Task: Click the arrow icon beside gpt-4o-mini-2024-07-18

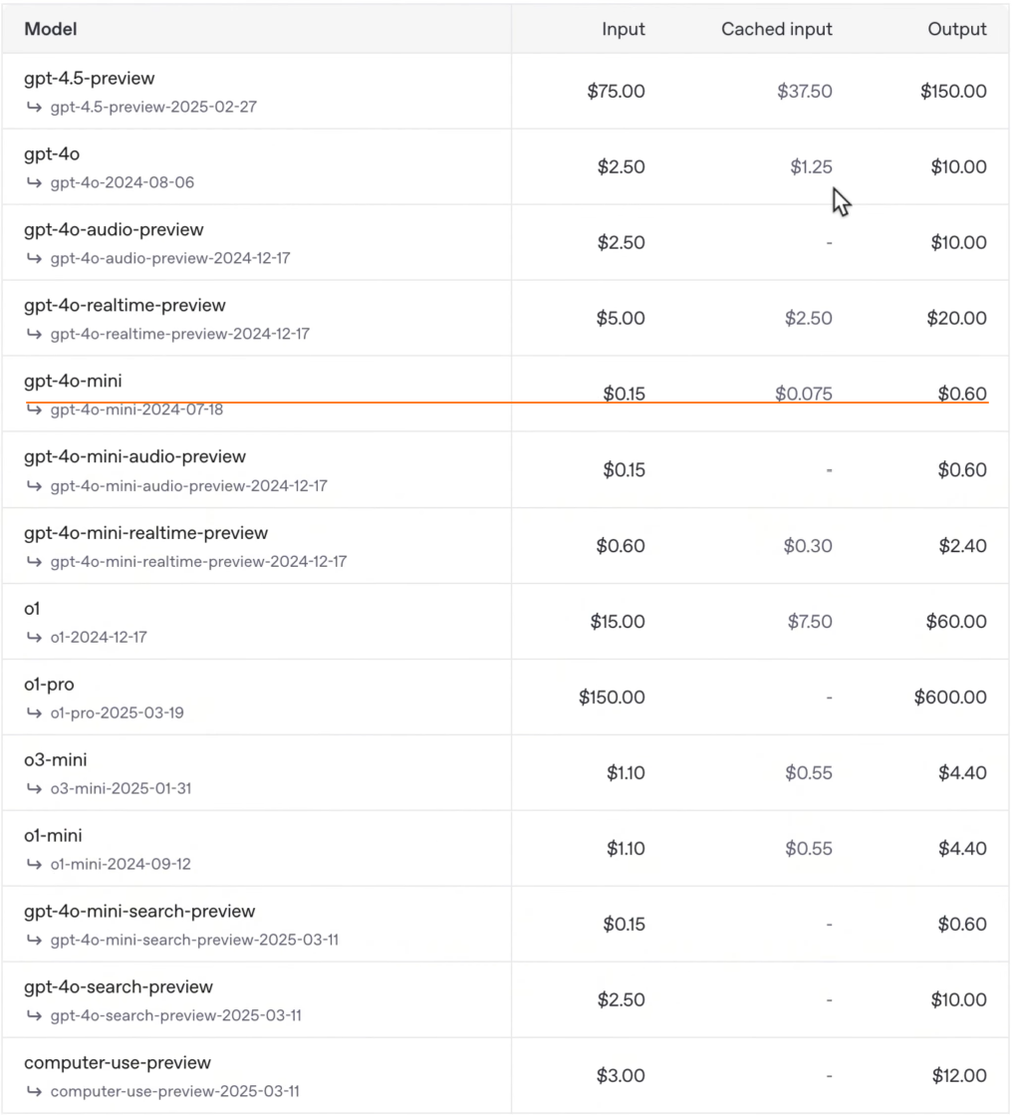Action: pyautogui.click(x=34, y=410)
